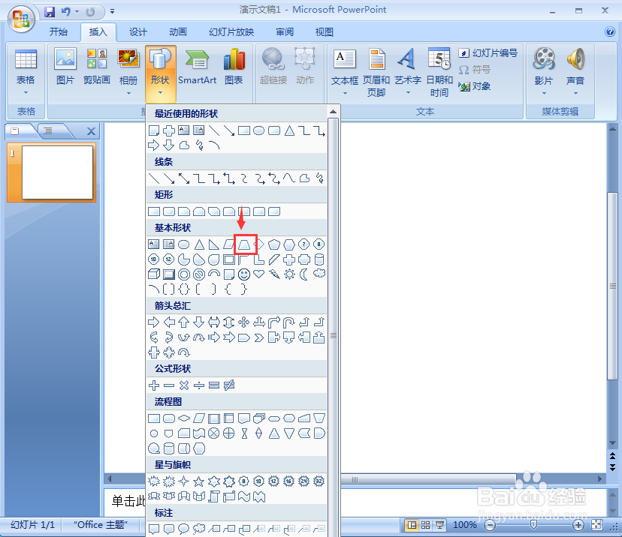622x537 pixels.
Task: Switch to Slide Sorter view
Action: (426, 525)
